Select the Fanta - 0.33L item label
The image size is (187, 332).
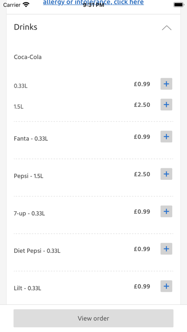tap(31, 139)
